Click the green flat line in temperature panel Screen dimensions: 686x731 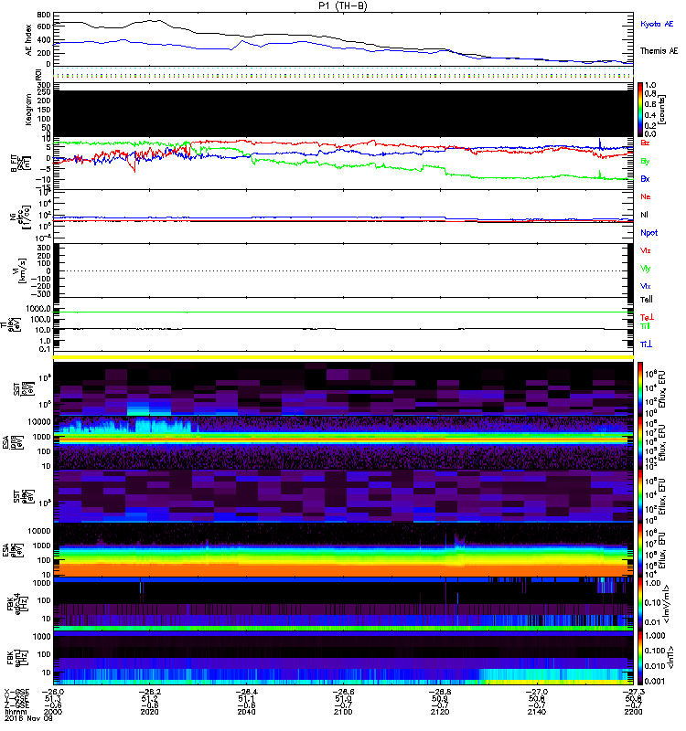coord(343,313)
